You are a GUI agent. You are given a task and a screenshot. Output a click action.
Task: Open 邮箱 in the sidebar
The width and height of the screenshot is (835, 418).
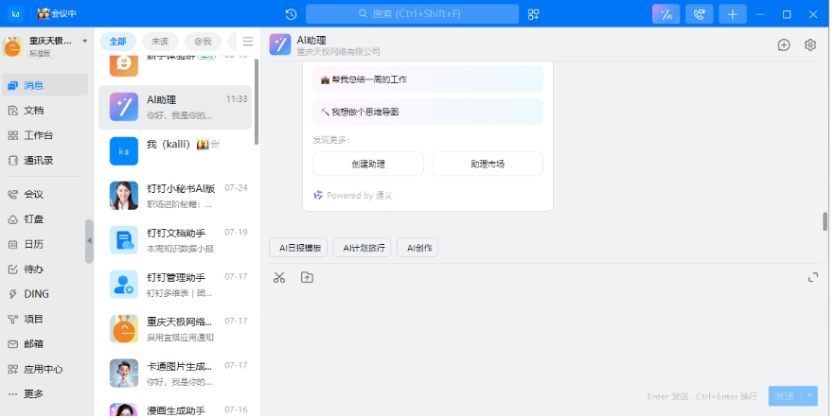[x=44, y=344]
